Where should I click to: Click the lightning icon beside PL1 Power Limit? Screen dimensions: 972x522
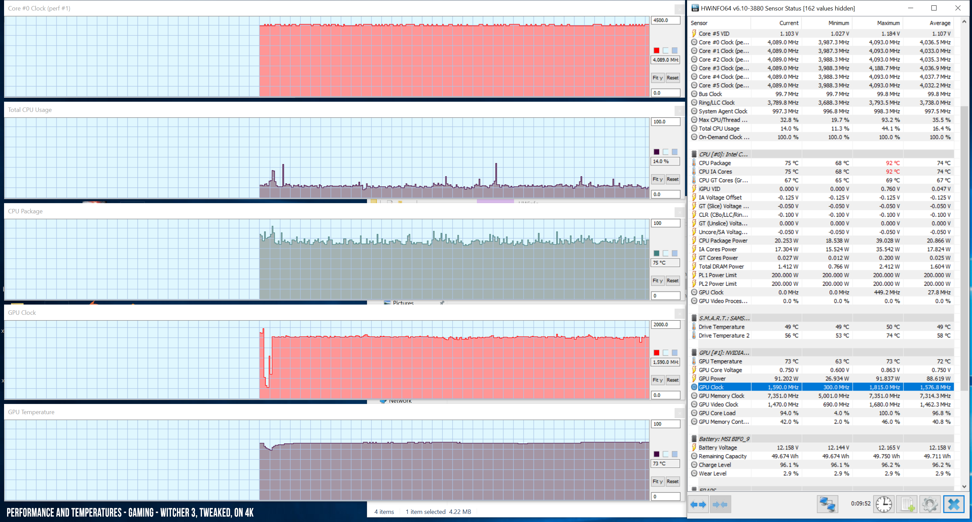point(694,275)
